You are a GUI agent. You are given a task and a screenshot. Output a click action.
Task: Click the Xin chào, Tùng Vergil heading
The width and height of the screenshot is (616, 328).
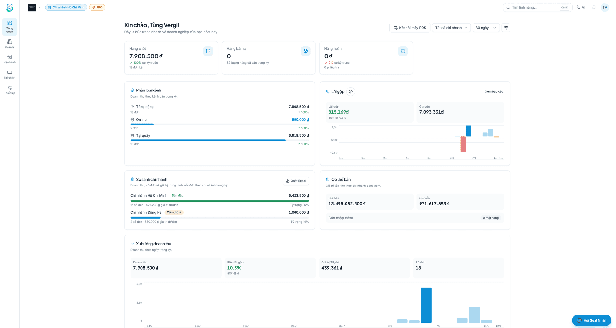coord(151,25)
